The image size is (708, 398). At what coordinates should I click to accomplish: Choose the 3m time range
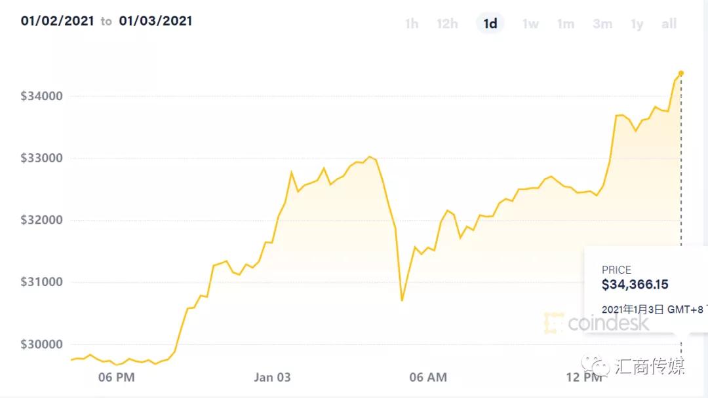(x=602, y=24)
